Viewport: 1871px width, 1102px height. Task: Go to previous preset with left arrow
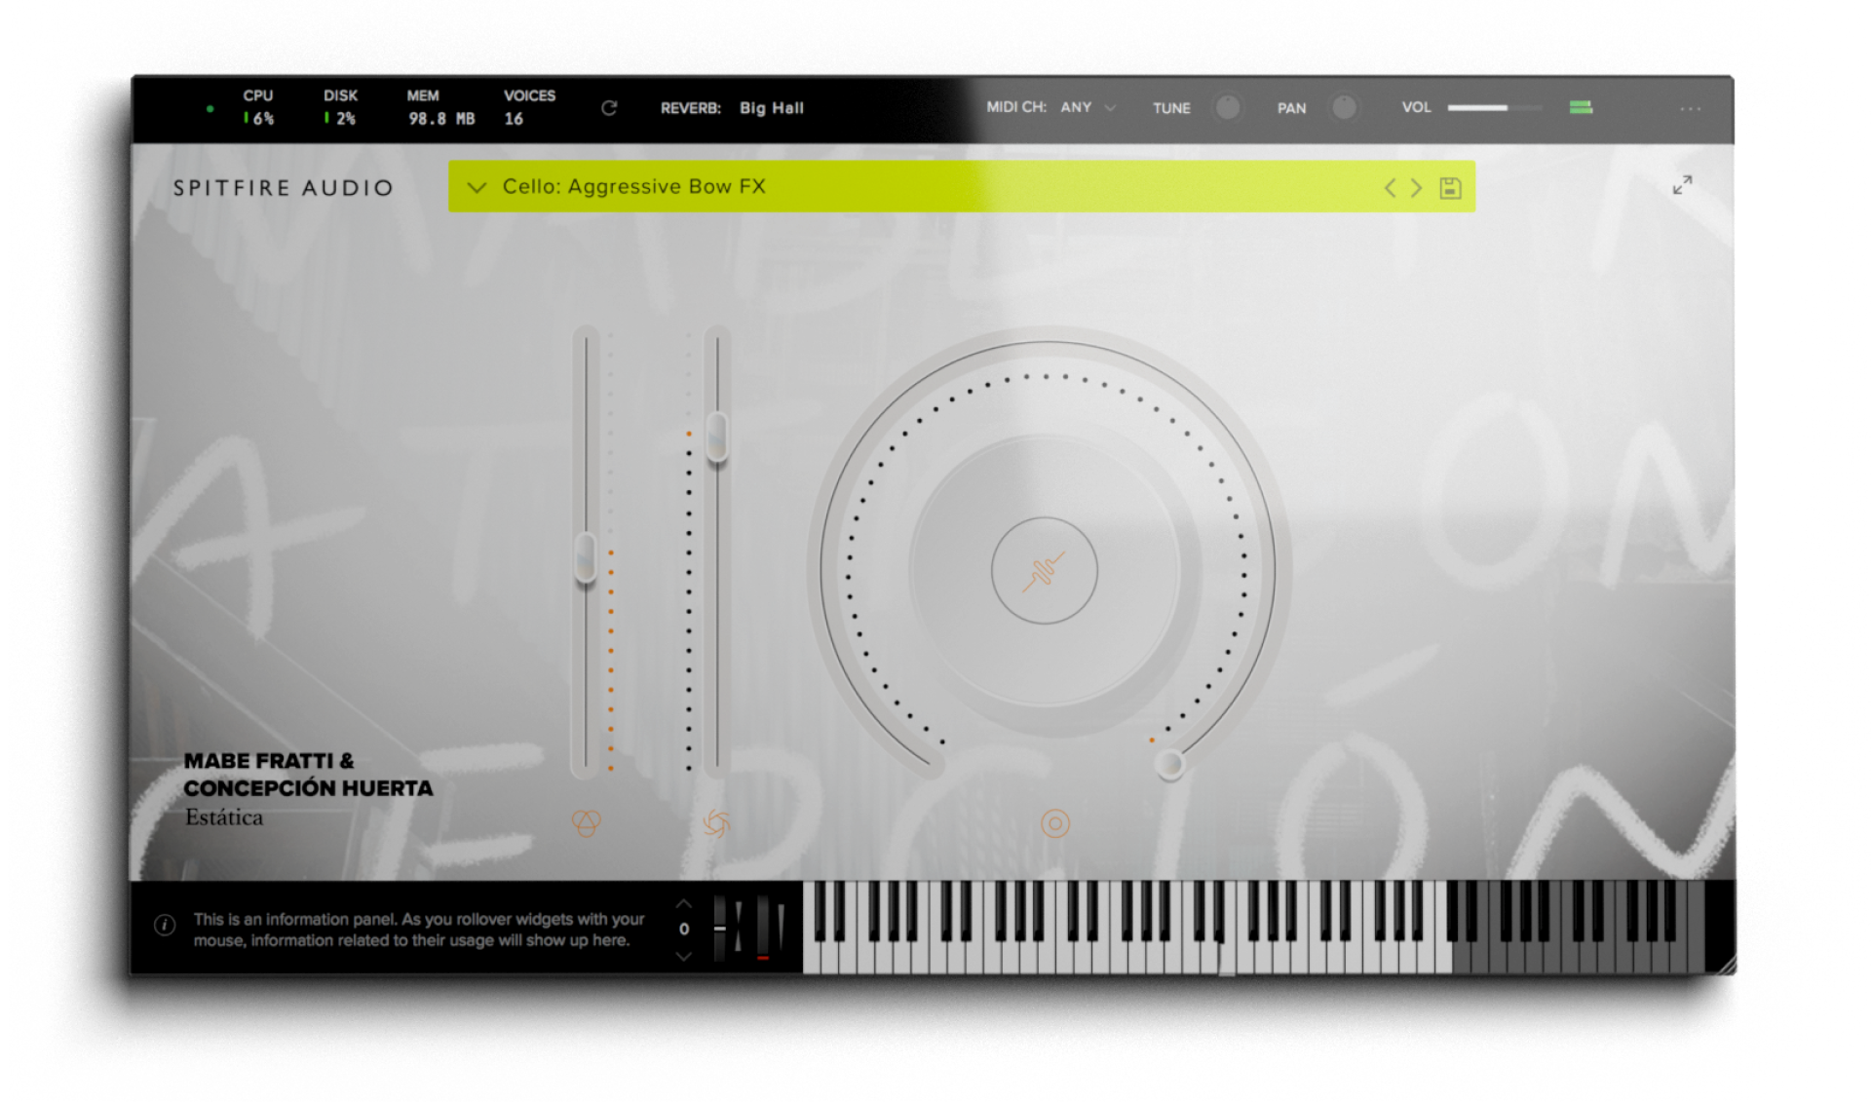click(1390, 188)
